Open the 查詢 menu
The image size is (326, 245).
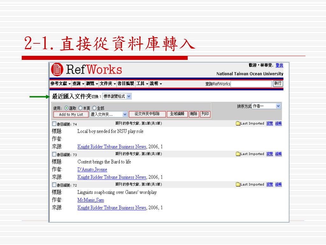[78, 84]
